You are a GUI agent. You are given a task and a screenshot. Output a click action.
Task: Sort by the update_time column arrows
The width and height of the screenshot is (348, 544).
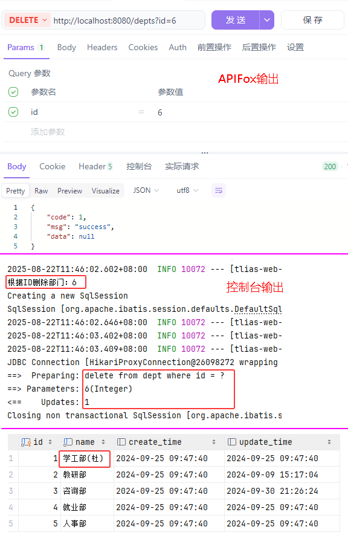(329, 442)
